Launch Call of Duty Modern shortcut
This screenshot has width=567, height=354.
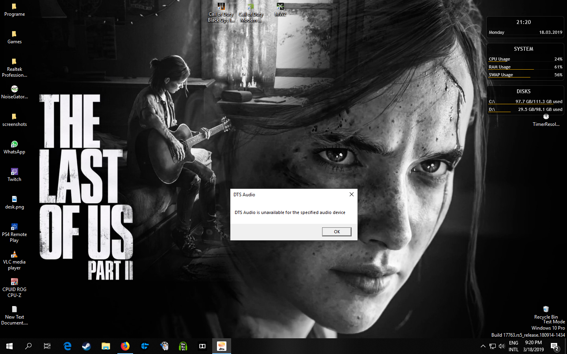tap(251, 13)
